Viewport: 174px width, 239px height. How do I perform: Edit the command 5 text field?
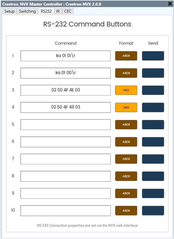(65, 124)
